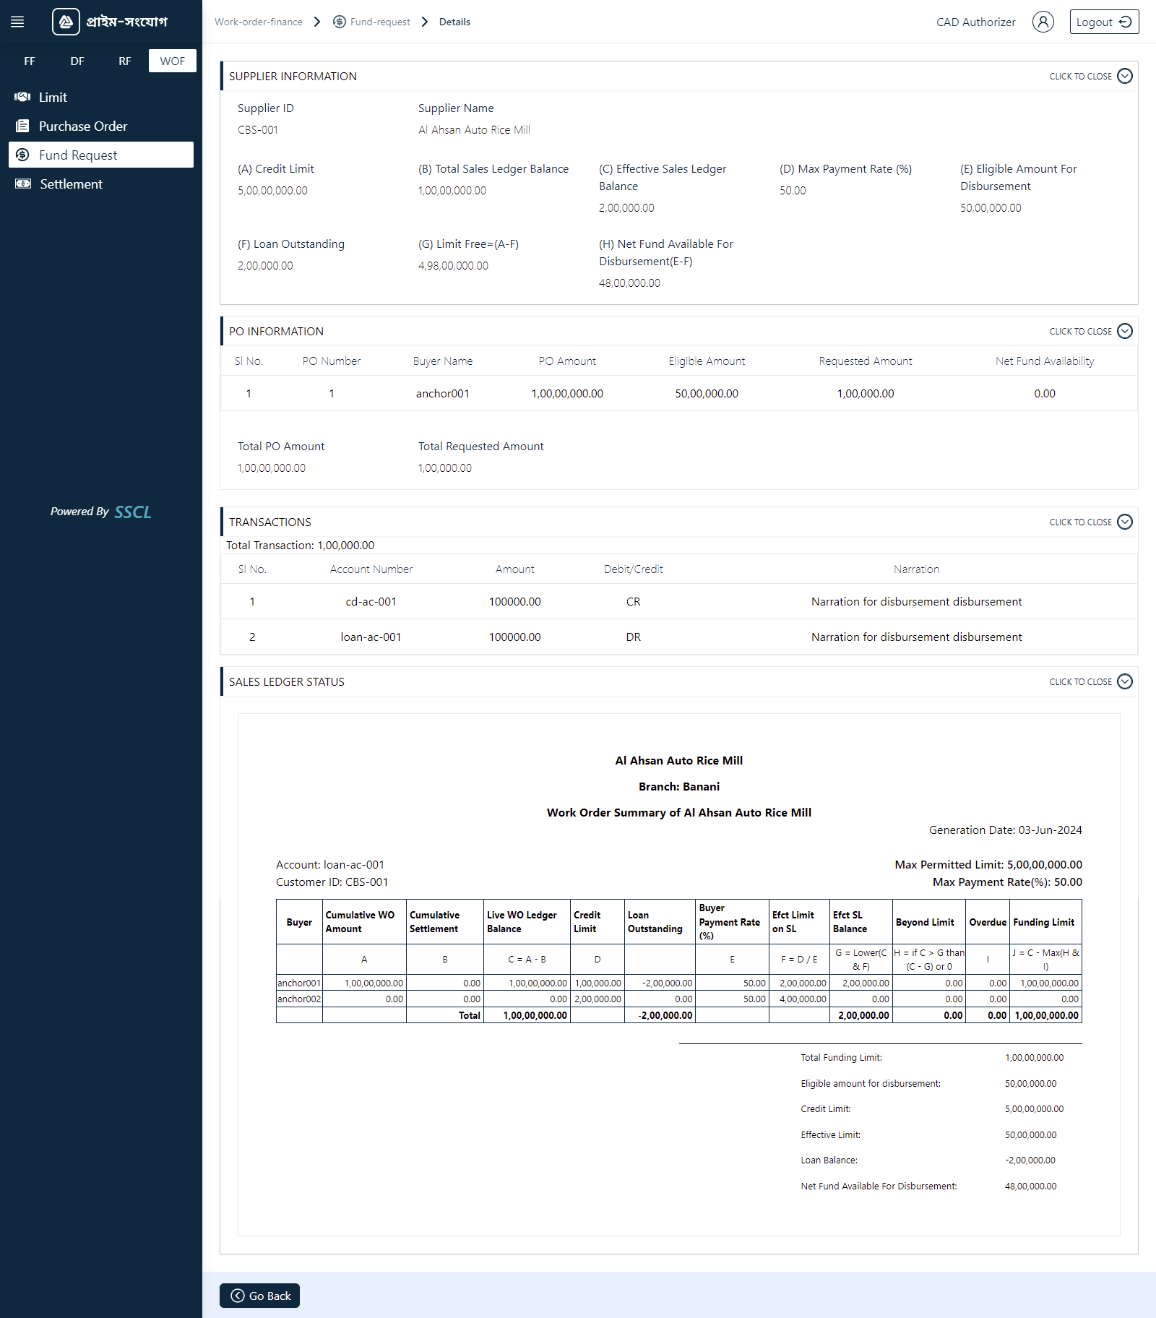The width and height of the screenshot is (1156, 1318).
Task: Click the Fund-request breadcrumb dollar icon
Action: pyautogui.click(x=339, y=22)
